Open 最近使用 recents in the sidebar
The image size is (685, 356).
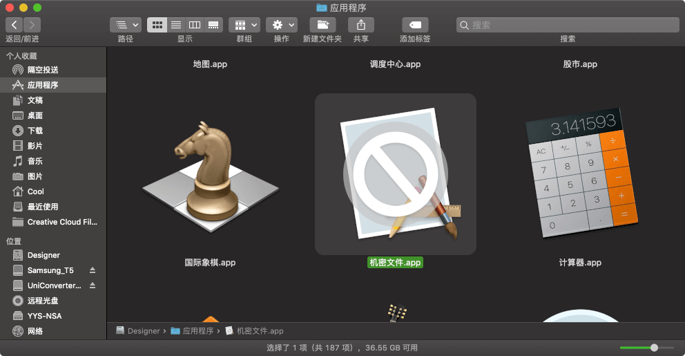click(x=53, y=207)
